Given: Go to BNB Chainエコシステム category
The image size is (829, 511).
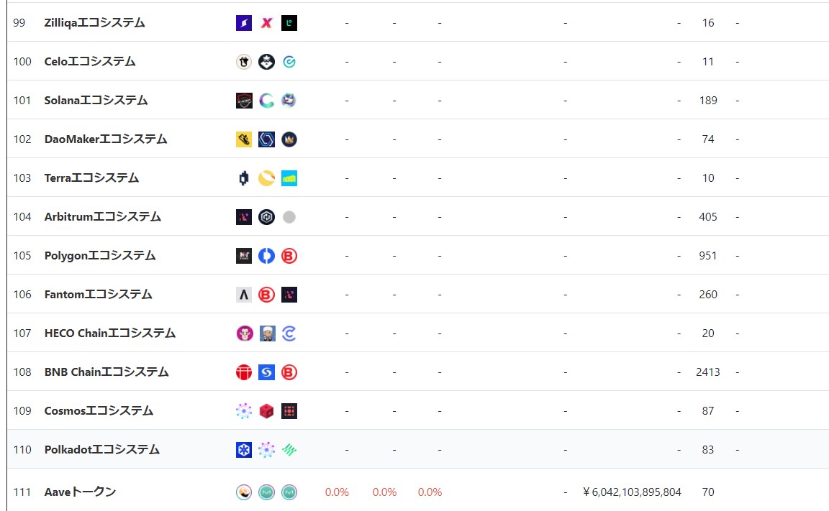Looking at the screenshot, I should click(107, 372).
